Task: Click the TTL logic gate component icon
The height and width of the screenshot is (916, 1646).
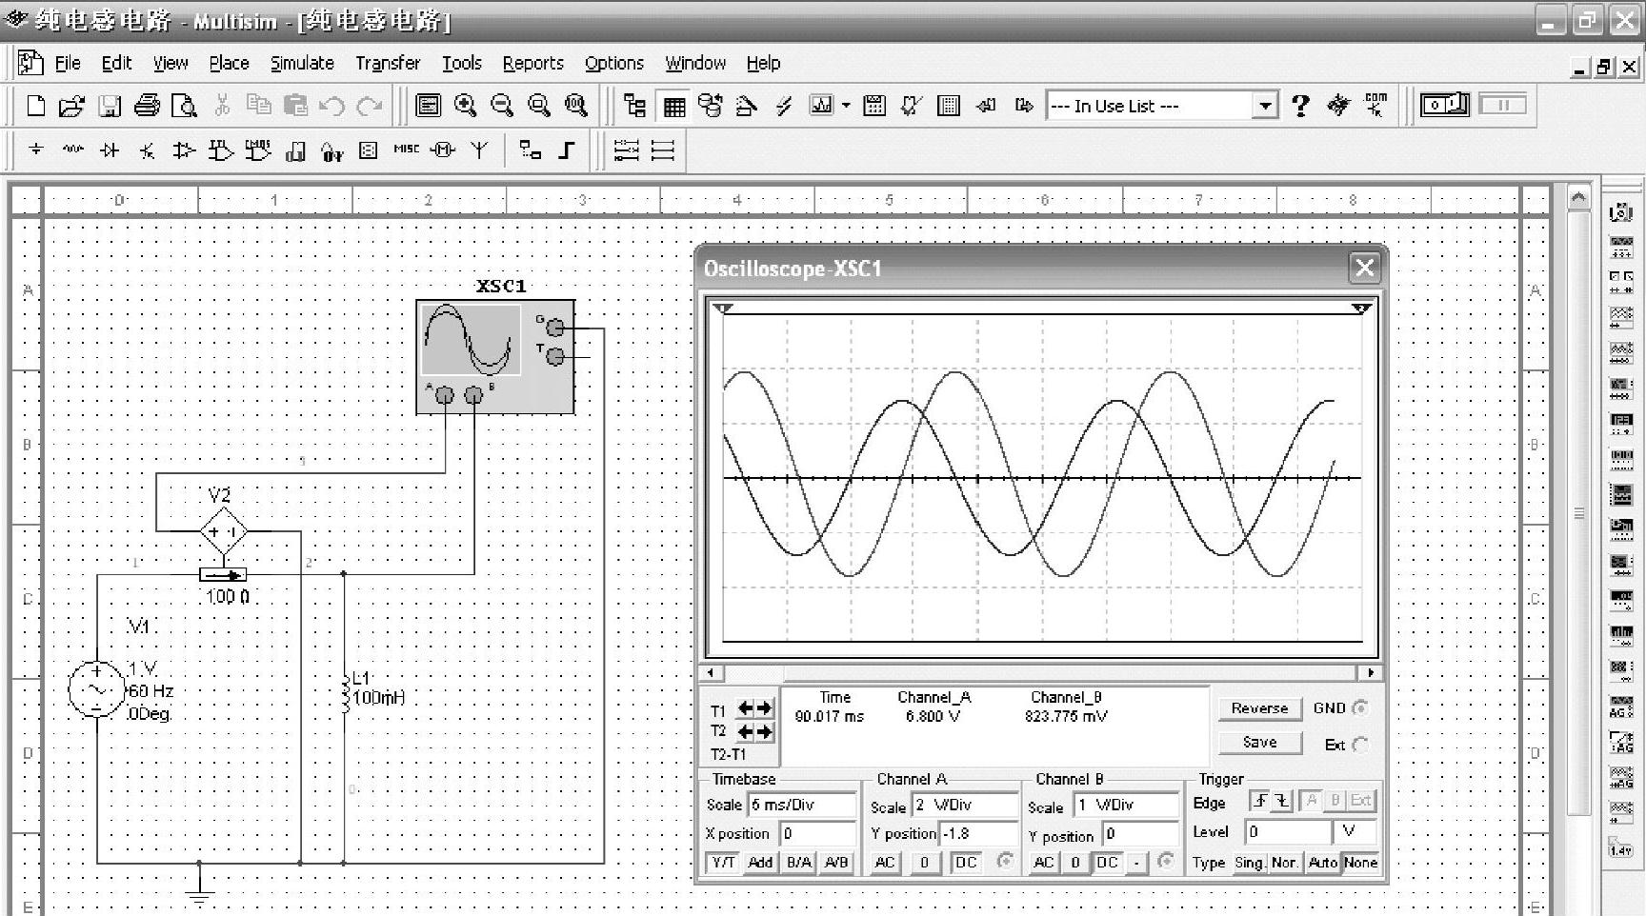Action: 220,150
